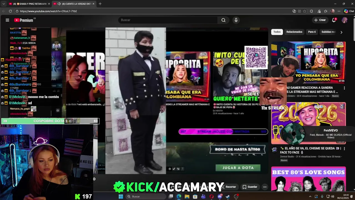Open the favorites list
This screenshot has width=355, height=200.
click(326, 11)
